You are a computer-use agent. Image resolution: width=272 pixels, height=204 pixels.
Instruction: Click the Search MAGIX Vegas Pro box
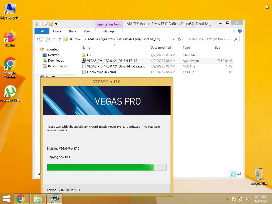tap(212, 39)
